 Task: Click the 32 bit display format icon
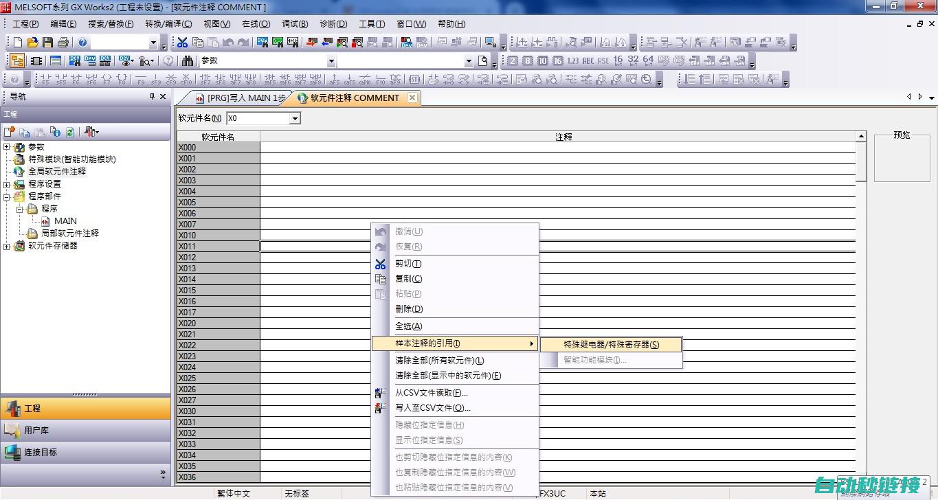[633, 61]
